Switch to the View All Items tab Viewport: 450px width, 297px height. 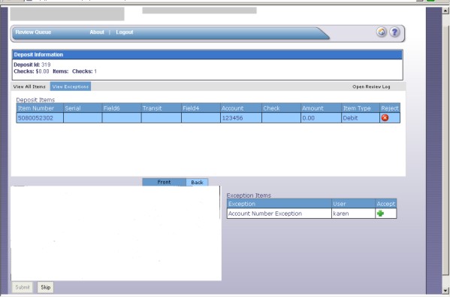tap(29, 86)
